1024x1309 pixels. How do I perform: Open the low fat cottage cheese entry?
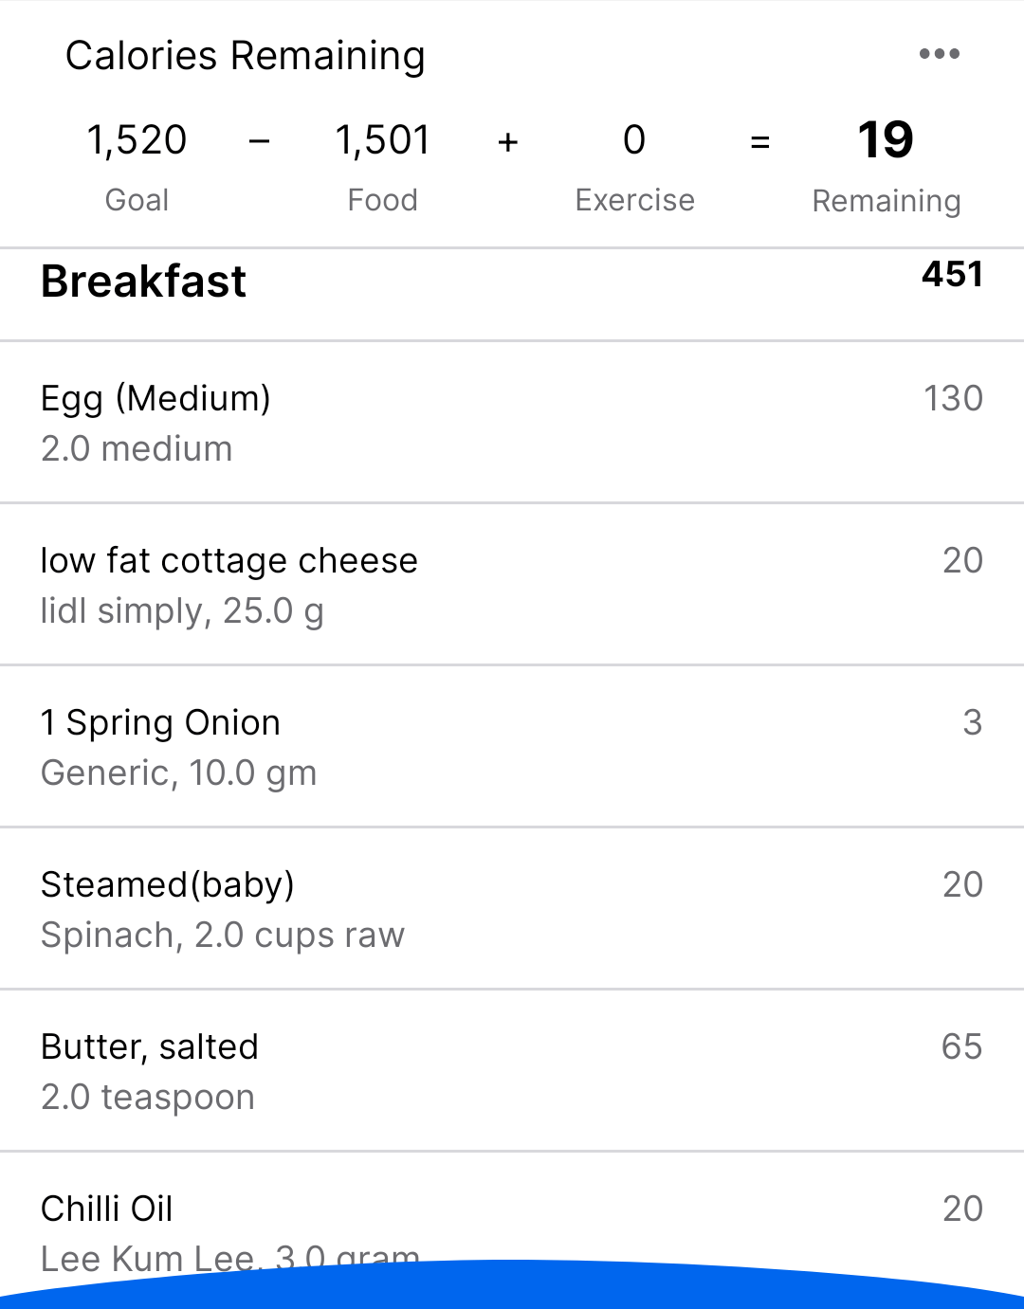click(512, 584)
